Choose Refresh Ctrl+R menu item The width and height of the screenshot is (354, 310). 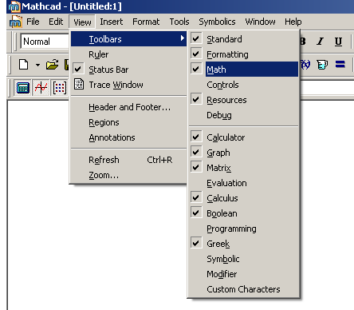tap(128, 160)
